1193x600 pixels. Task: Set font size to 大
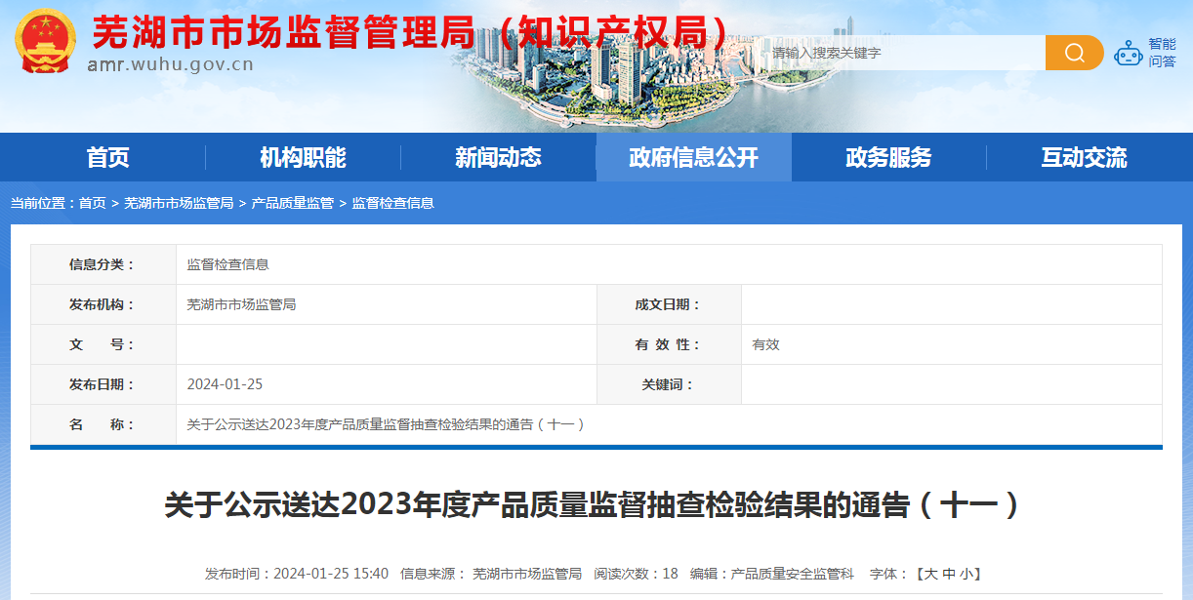point(930,574)
